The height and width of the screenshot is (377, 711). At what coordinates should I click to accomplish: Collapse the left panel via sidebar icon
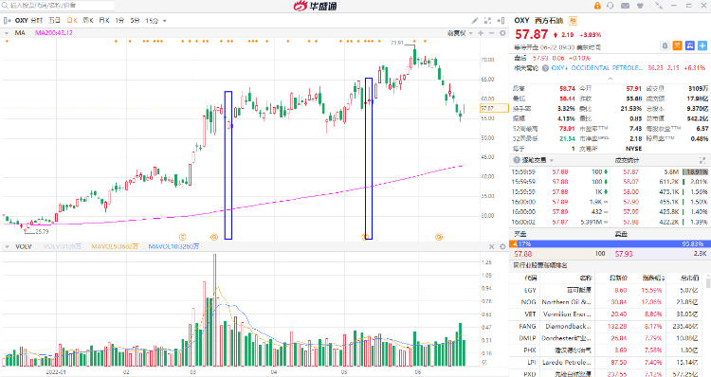8,21
